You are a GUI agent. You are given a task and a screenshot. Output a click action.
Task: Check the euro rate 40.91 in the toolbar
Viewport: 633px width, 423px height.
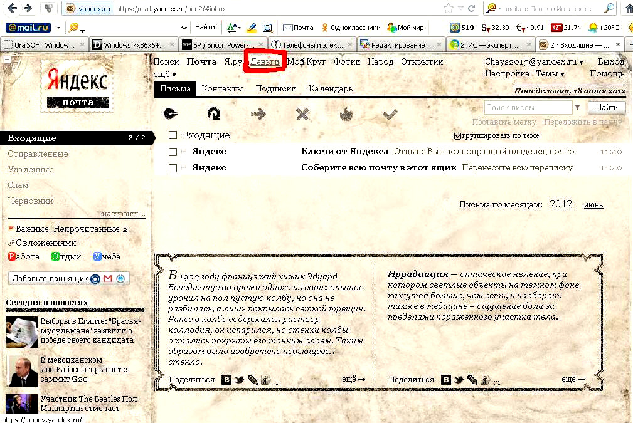(530, 28)
